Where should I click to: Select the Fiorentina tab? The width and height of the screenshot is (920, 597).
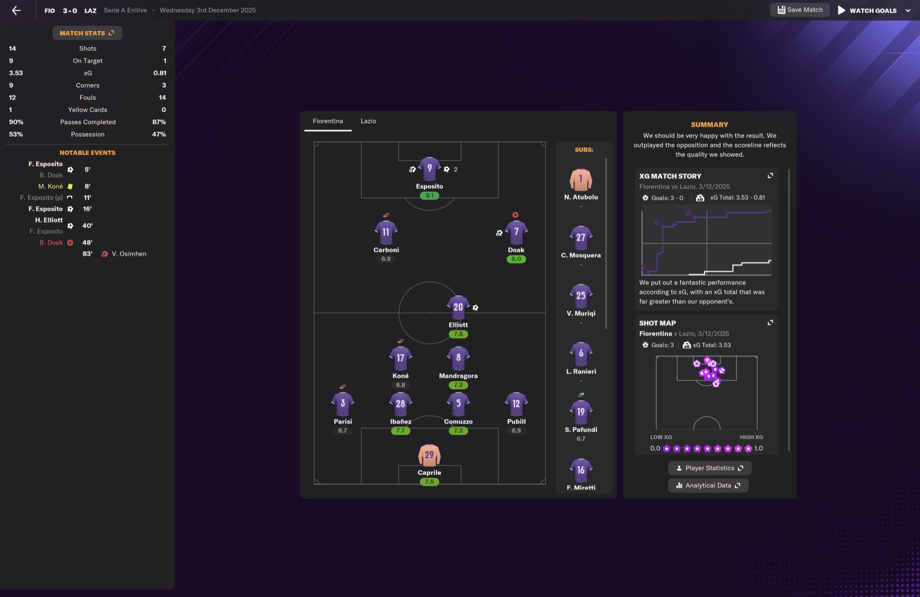coord(328,121)
